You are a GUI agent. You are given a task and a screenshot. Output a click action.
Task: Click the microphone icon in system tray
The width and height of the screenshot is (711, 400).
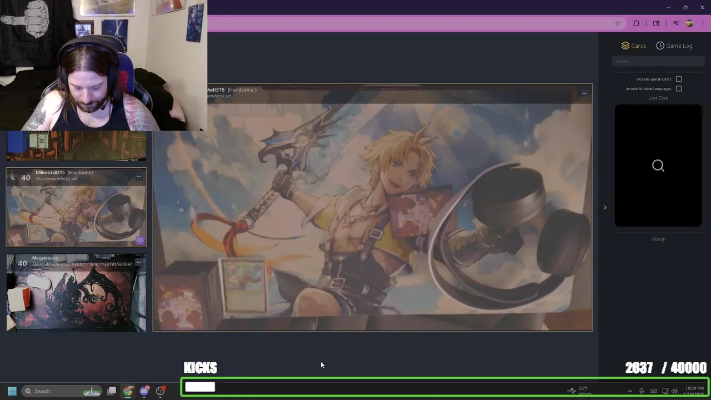point(642,391)
